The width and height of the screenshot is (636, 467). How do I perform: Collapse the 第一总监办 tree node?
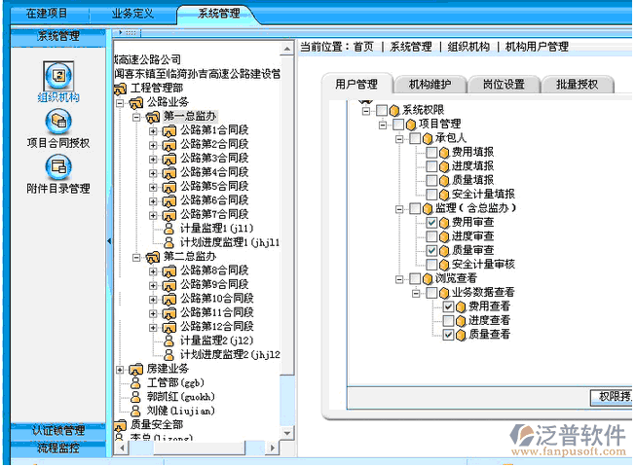(x=136, y=117)
